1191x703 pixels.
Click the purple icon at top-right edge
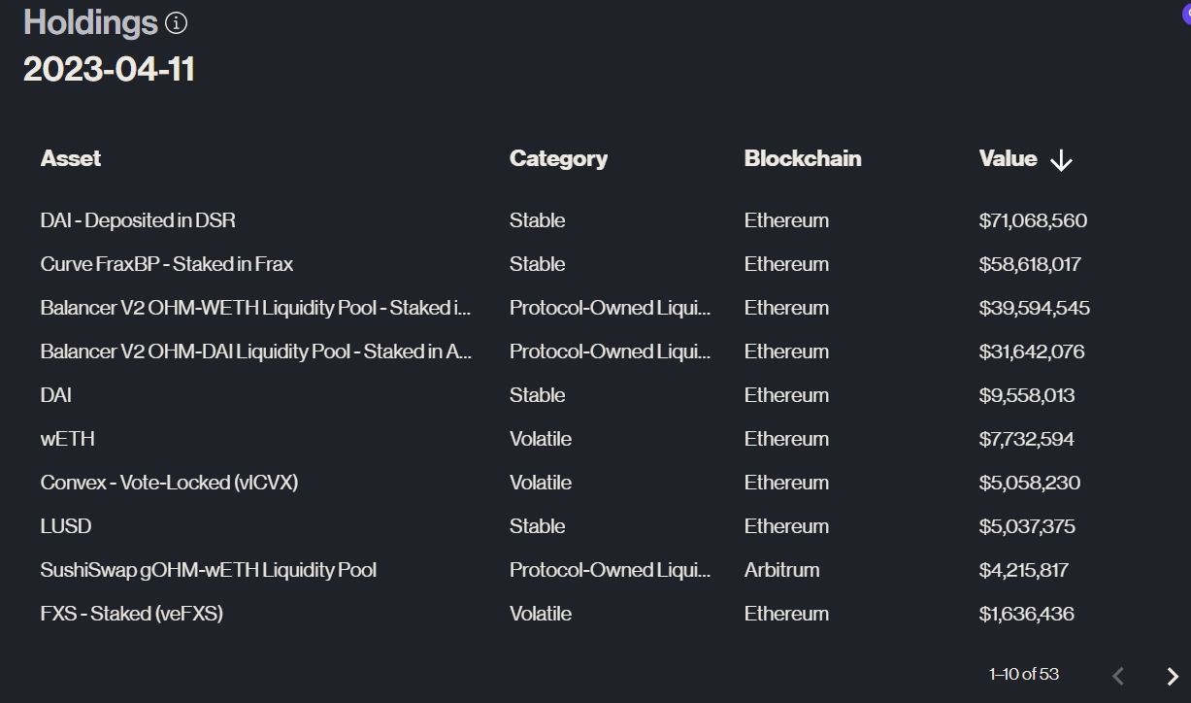point(1185,13)
